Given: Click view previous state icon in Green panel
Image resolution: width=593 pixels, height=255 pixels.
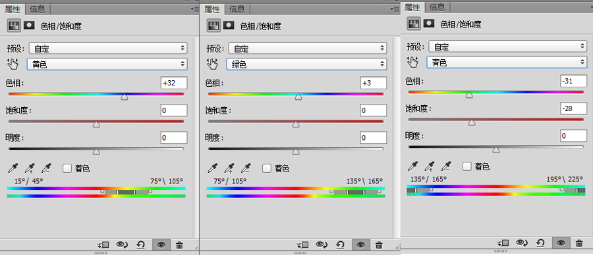Looking at the screenshot, I should click(322, 245).
